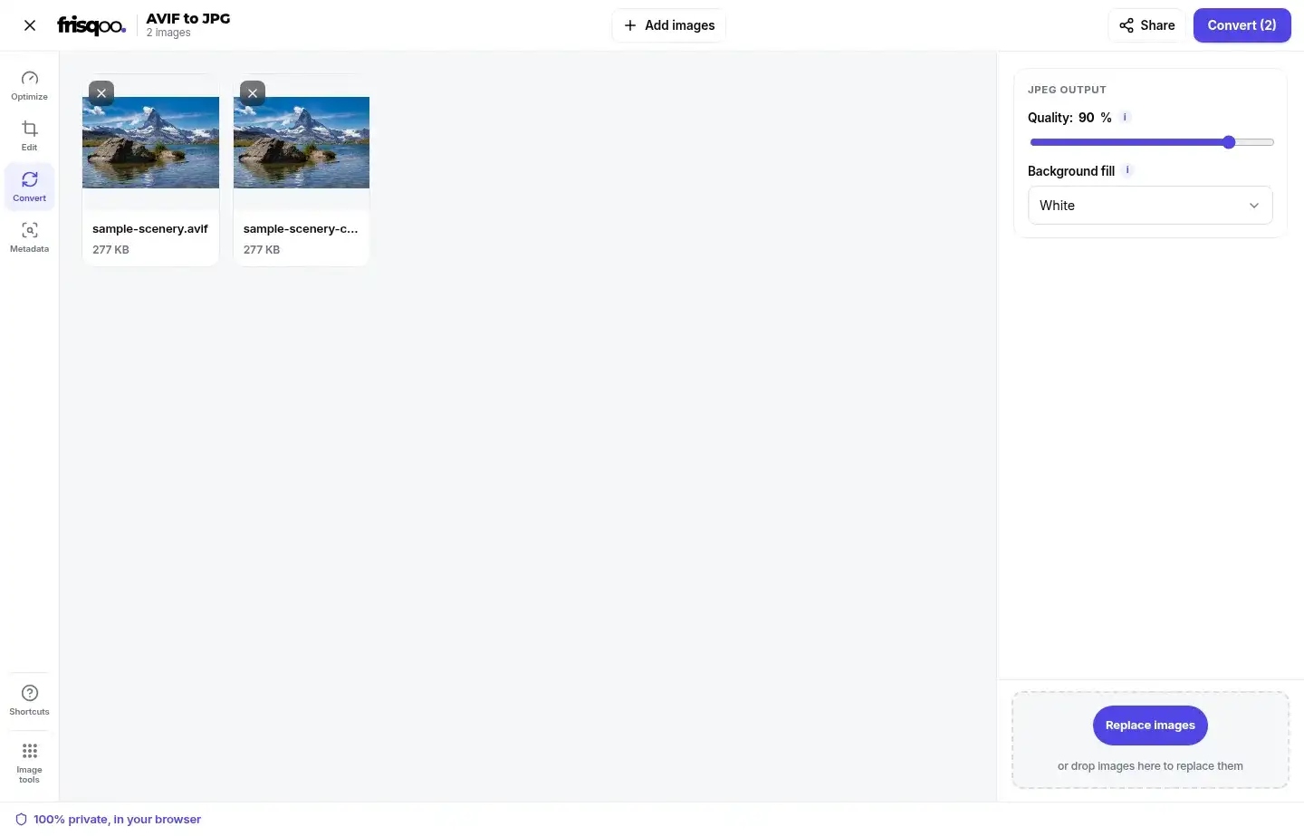Switch to the Convert tool
Screen dimensions: 1304x836
pos(30,187)
